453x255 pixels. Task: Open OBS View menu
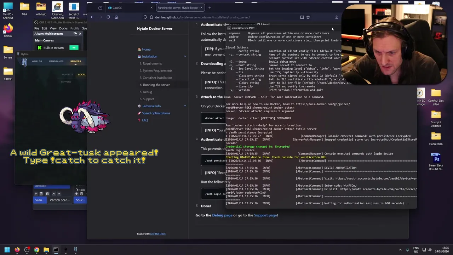tap(53, 28)
